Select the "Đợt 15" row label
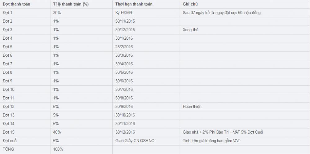 pos(9,132)
